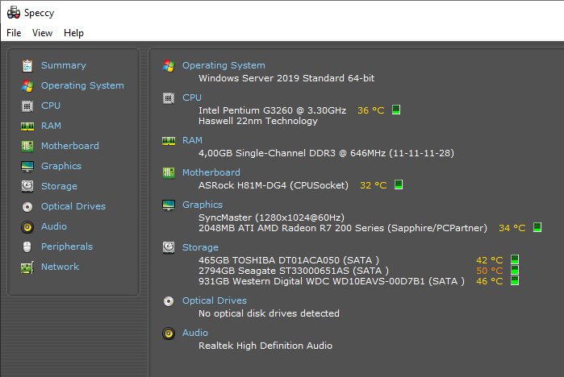The image size is (564, 377).
Task: Click the Operating System heading link in summary
Action: click(x=224, y=66)
